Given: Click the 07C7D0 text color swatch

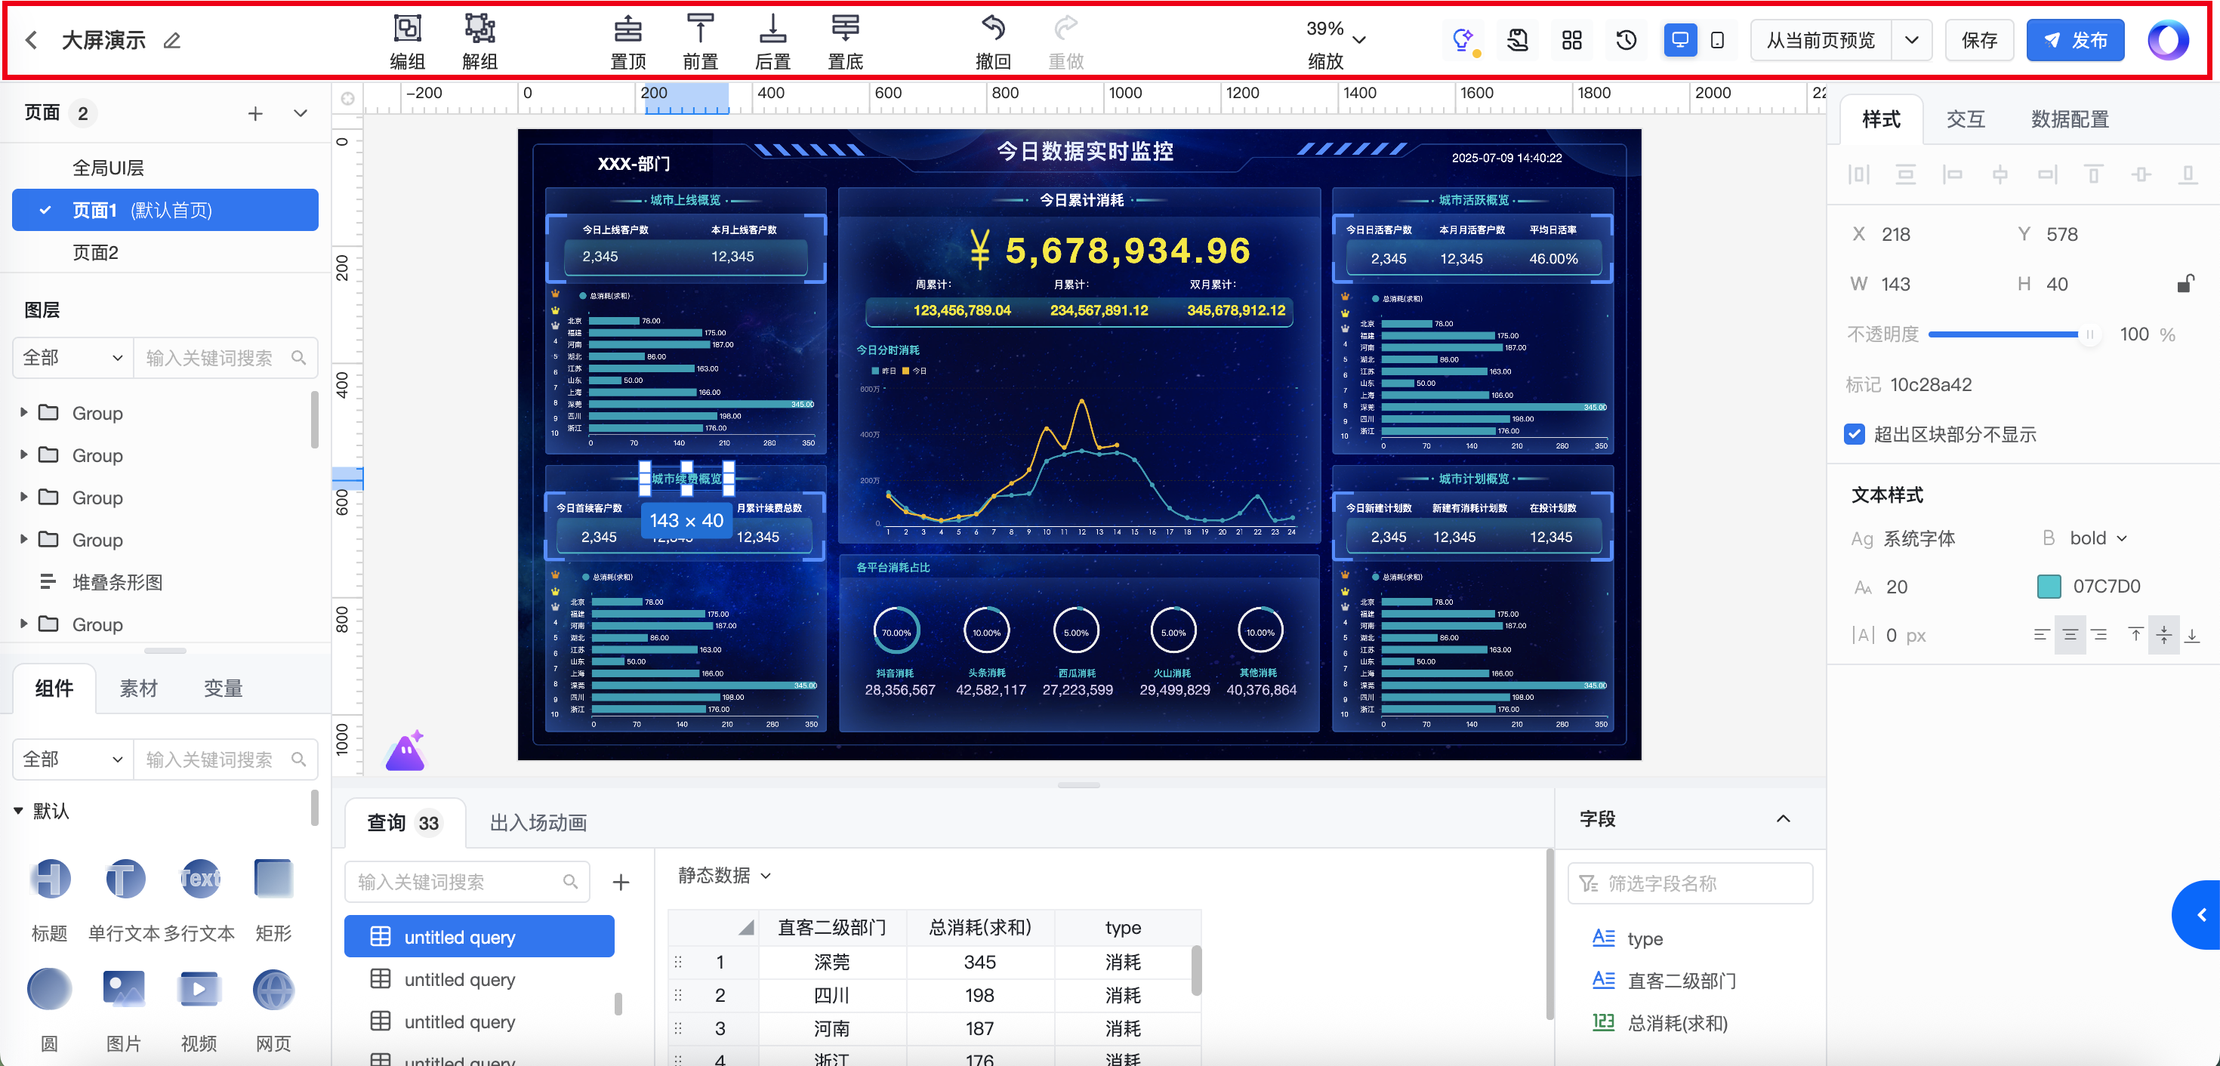Looking at the screenshot, I should 2049,586.
